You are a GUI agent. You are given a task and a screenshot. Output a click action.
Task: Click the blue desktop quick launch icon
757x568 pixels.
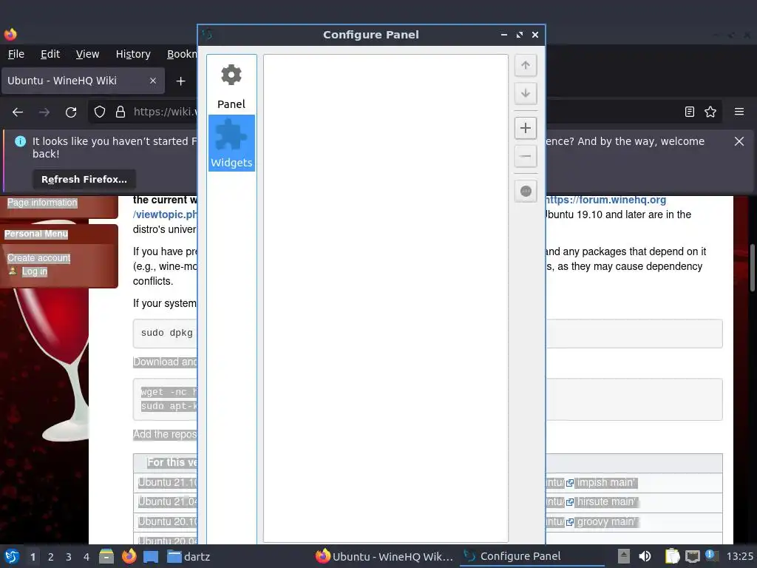click(151, 556)
